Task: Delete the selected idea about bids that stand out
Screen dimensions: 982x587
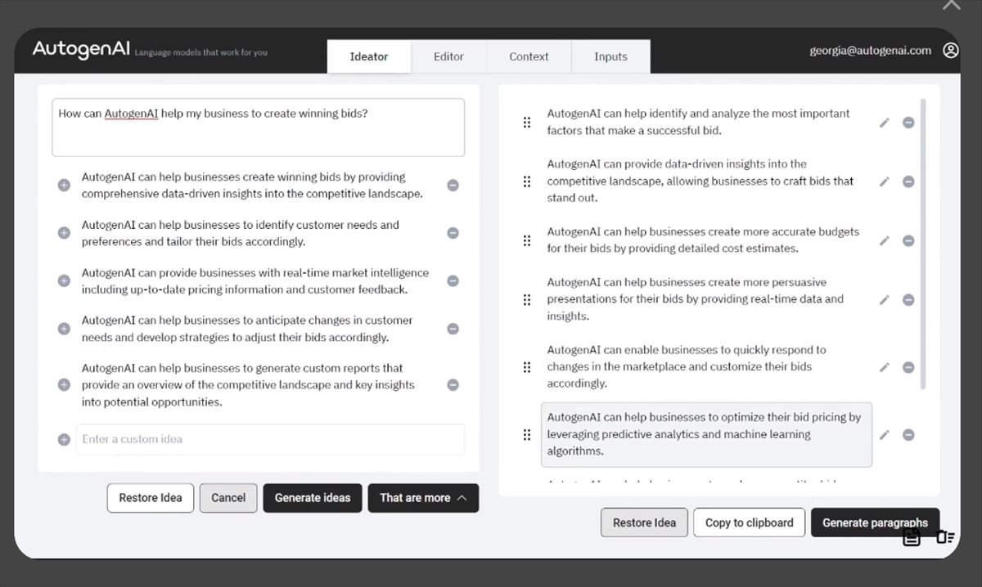Action: click(908, 181)
